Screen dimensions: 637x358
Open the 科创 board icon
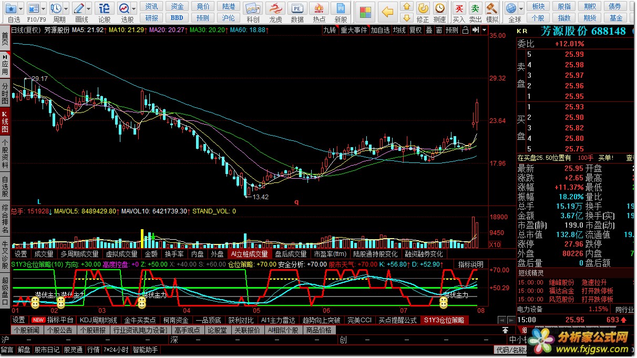pos(253,9)
